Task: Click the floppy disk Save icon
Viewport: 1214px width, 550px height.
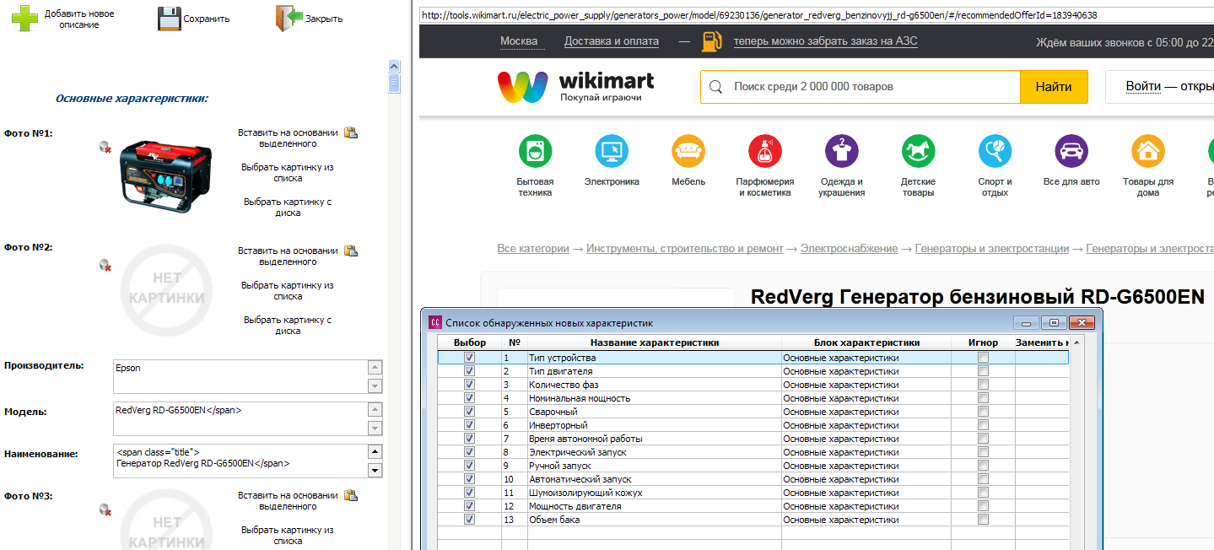Action: [x=170, y=19]
